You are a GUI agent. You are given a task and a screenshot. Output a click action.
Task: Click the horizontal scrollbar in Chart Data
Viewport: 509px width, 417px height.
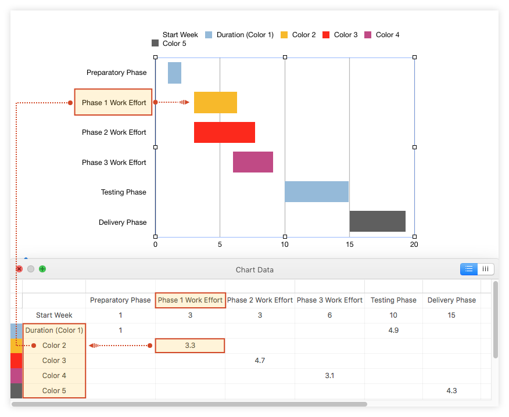pos(189,404)
